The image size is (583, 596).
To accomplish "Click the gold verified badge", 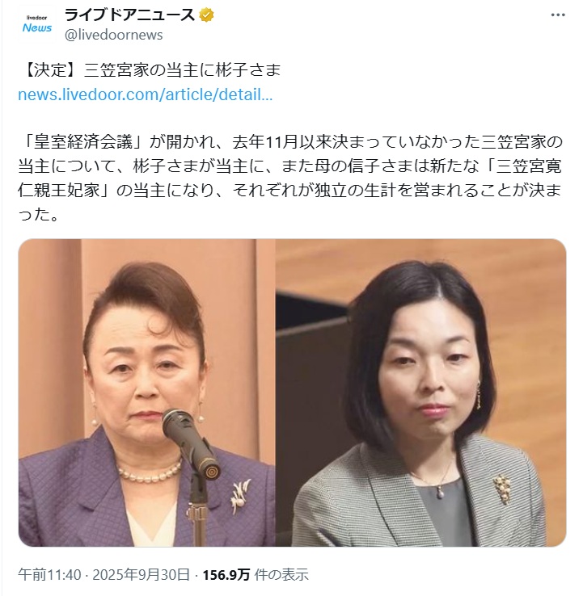I will [x=206, y=15].
